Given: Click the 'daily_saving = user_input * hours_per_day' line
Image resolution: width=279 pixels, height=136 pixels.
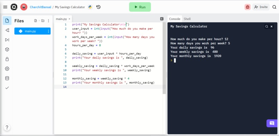Looking at the screenshot, I should (107, 54).
